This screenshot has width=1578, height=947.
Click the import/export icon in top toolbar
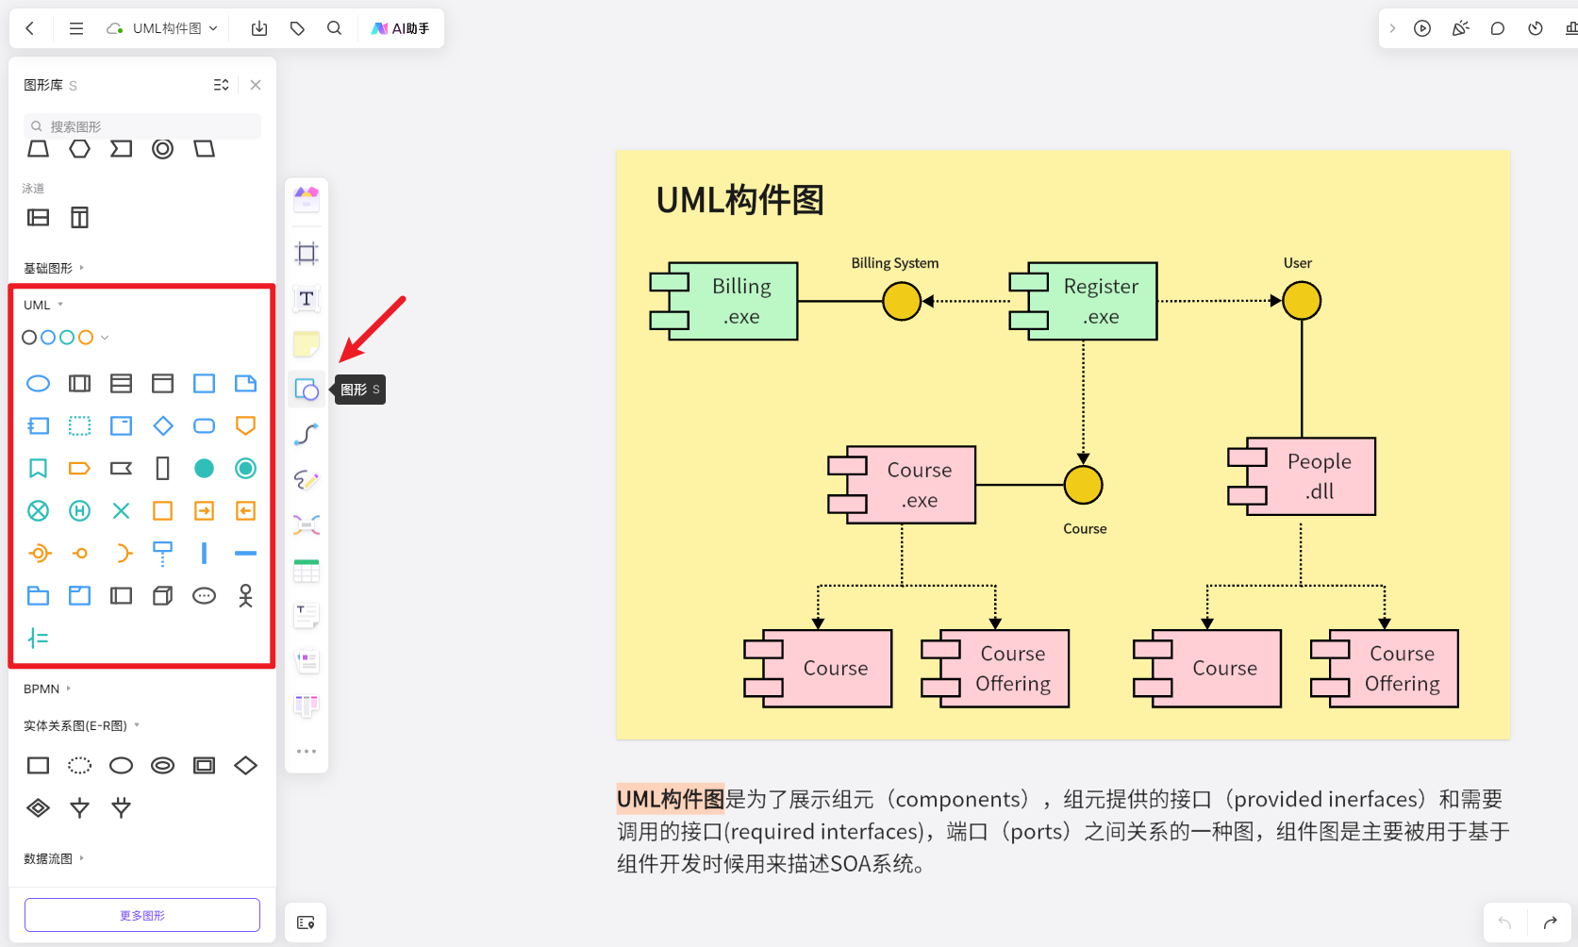click(258, 28)
